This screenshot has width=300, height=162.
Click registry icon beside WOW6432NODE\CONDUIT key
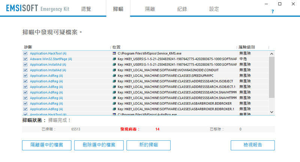(114, 70)
